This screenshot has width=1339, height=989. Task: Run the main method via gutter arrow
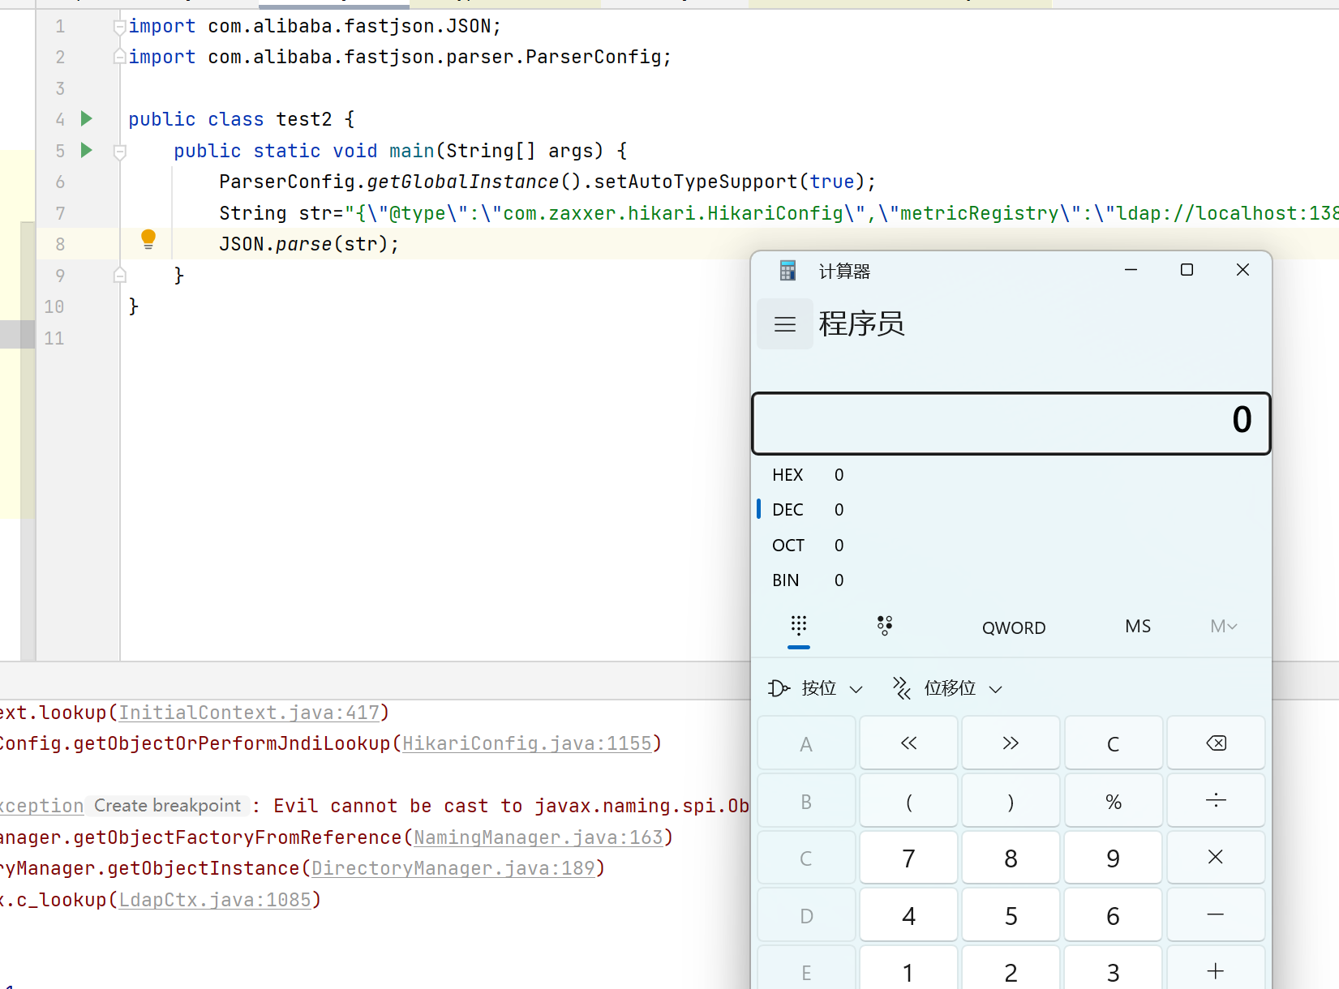(87, 150)
